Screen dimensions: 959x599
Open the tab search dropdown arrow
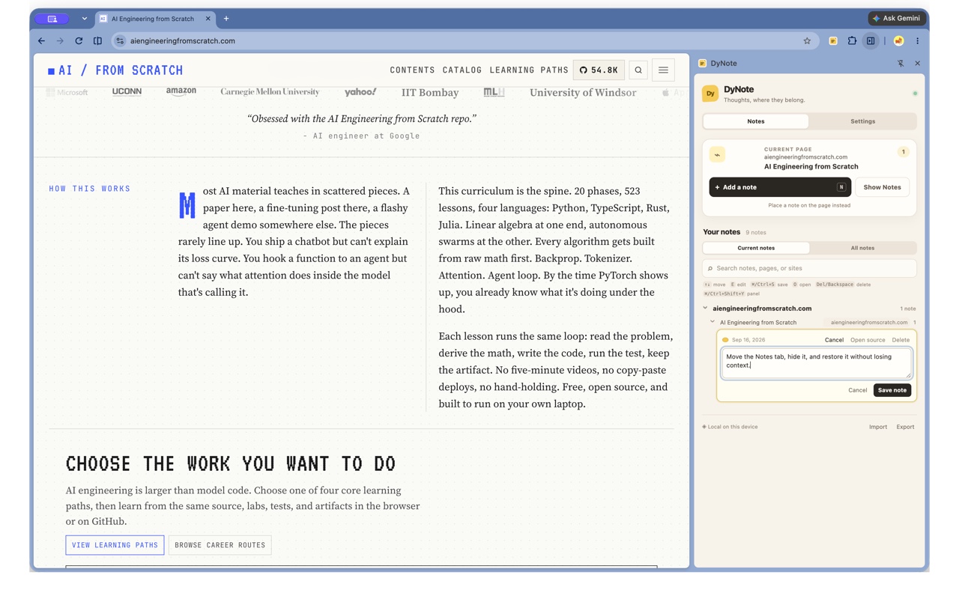(84, 19)
